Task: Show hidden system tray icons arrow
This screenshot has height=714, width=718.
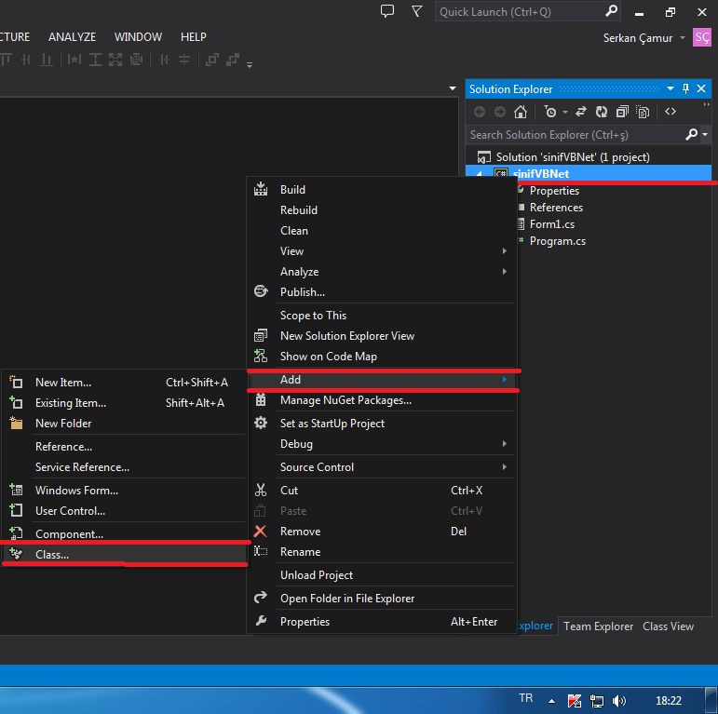Action: [x=552, y=701]
